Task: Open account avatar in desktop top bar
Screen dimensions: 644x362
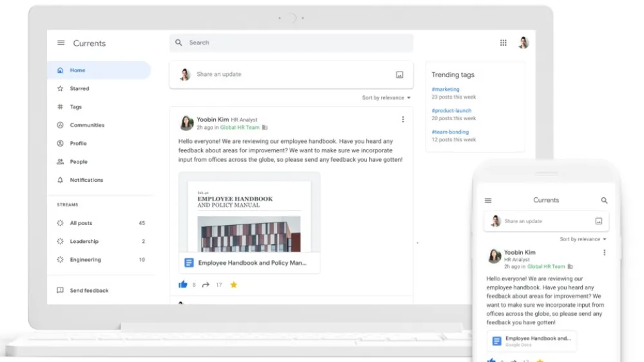Action: [523, 42]
